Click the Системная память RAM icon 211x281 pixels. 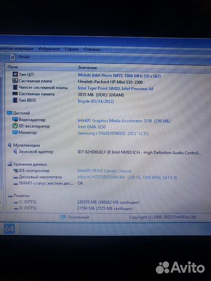[x=15, y=94]
